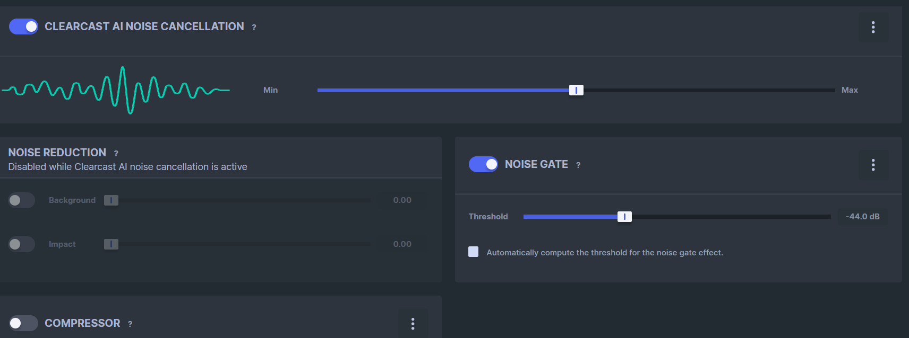Viewport: 909px width, 338px height.
Task: Open ClearCast AI Noise Cancellation options menu
Action: tap(873, 27)
